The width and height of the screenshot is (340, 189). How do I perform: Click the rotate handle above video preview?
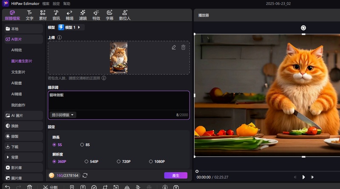303,28
